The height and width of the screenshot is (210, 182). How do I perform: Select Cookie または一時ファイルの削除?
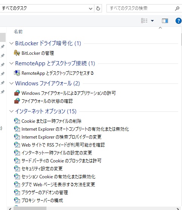[51, 121]
